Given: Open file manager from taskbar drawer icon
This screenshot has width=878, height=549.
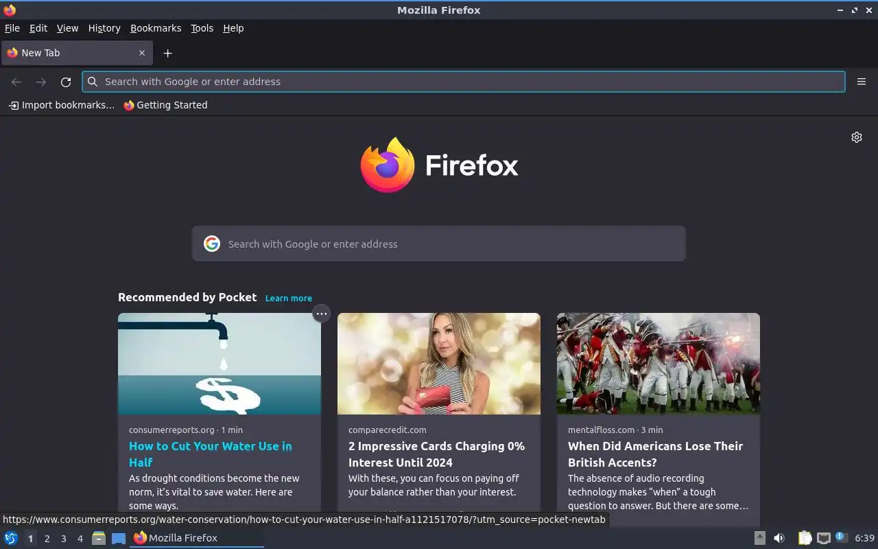Looking at the screenshot, I should 99,538.
